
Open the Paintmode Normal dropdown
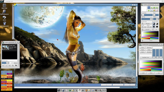pos(147,23)
